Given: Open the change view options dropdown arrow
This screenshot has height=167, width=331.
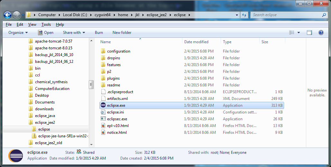Looking at the screenshot, I should click(299, 33).
